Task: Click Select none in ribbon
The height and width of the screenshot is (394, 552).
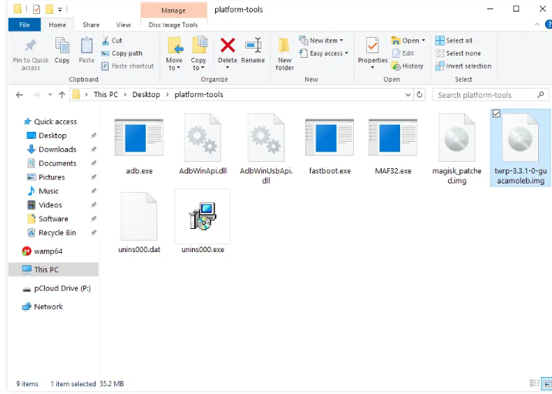Action: (458, 53)
